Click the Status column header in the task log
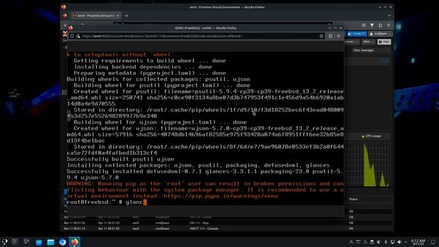Viewport: 439px width, 247px height. point(353,199)
